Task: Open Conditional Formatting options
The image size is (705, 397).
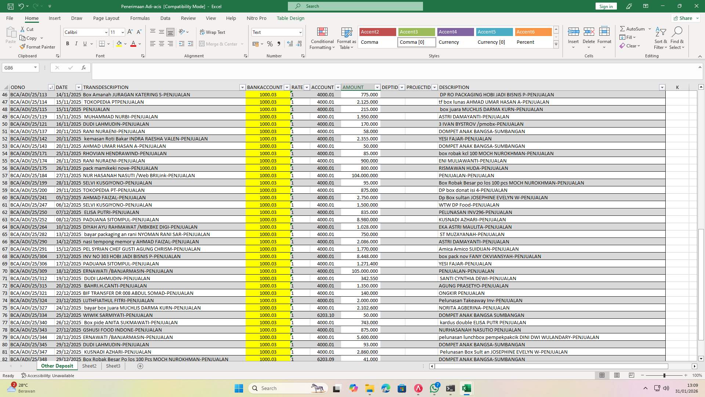Action: 322,38
